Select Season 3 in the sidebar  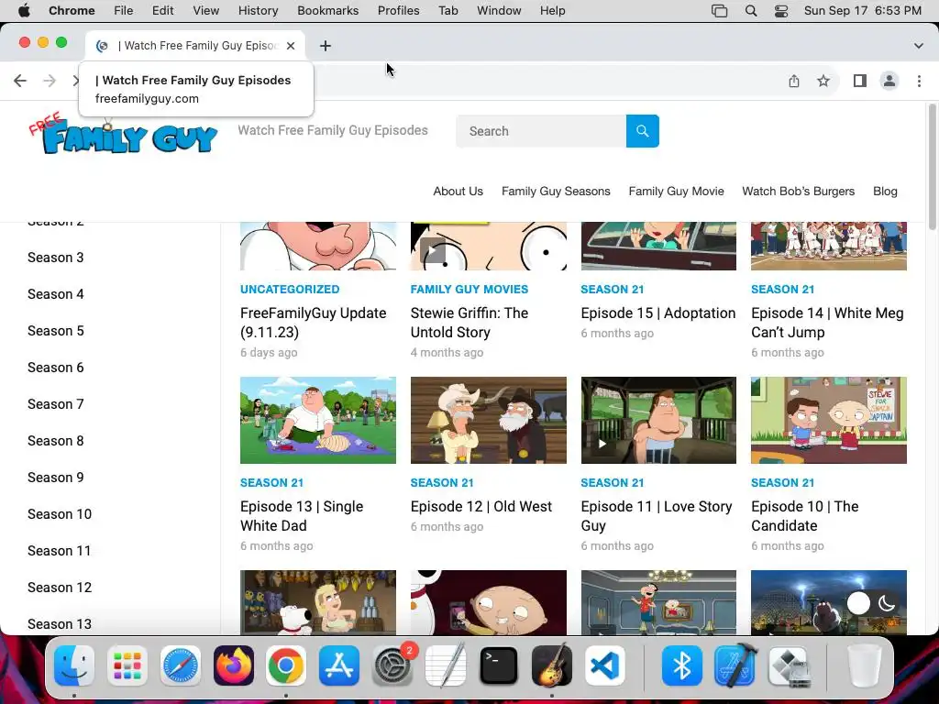[x=56, y=258]
